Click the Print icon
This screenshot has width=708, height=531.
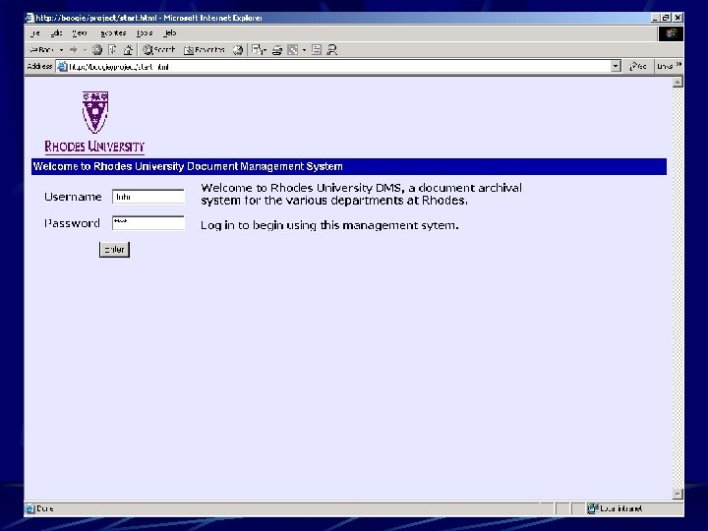point(276,50)
